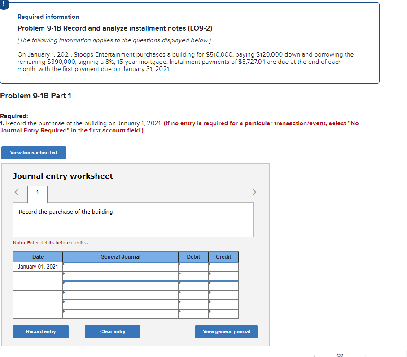Image resolution: width=407 pixels, height=357 pixels.
Task: Click sixth row Credit cell
Action: tap(223, 313)
